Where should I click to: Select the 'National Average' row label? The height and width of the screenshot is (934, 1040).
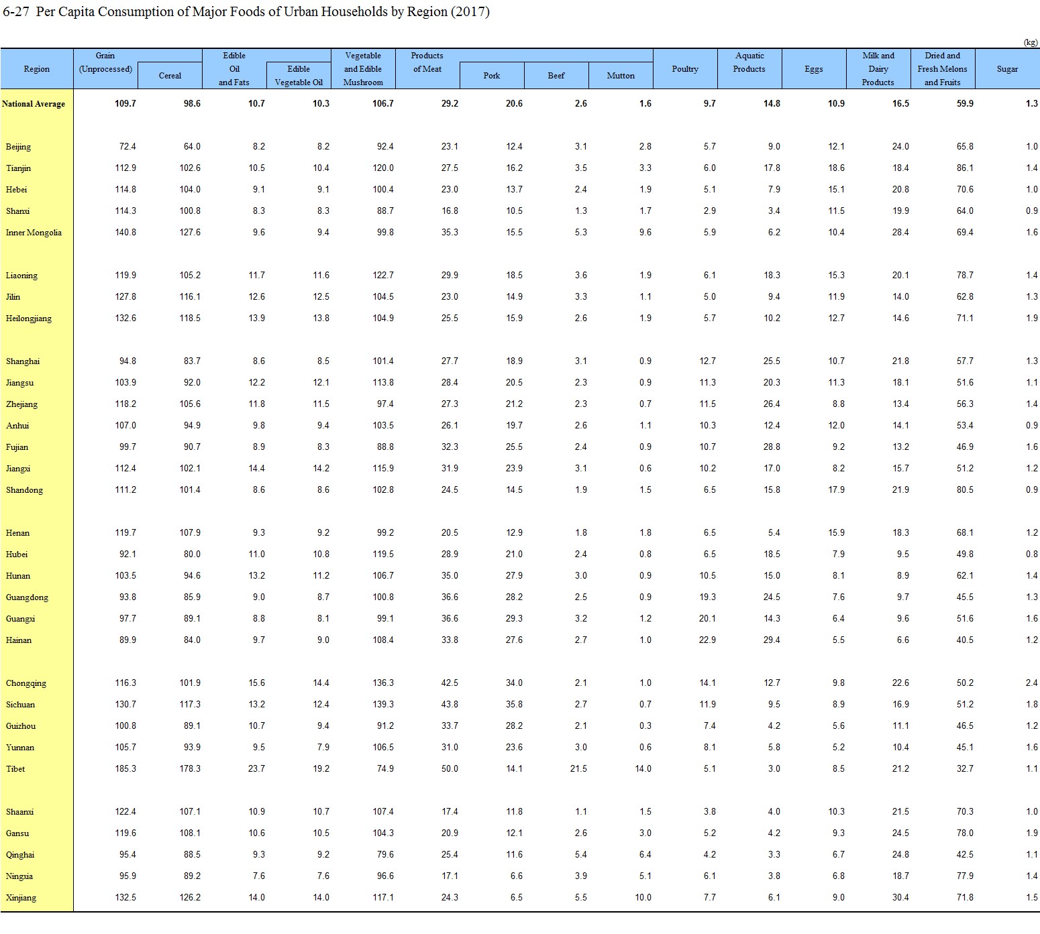pos(34,104)
